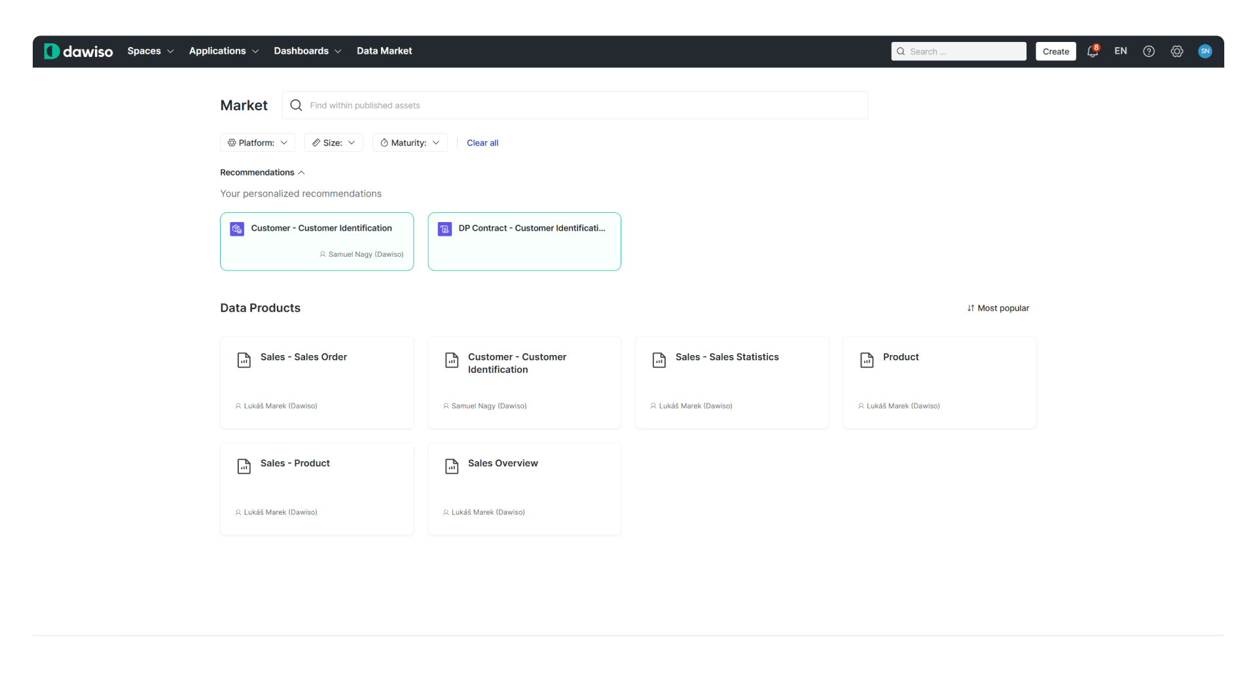The width and height of the screenshot is (1257, 678).
Task: Open the notifications bell
Action: (1092, 51)
